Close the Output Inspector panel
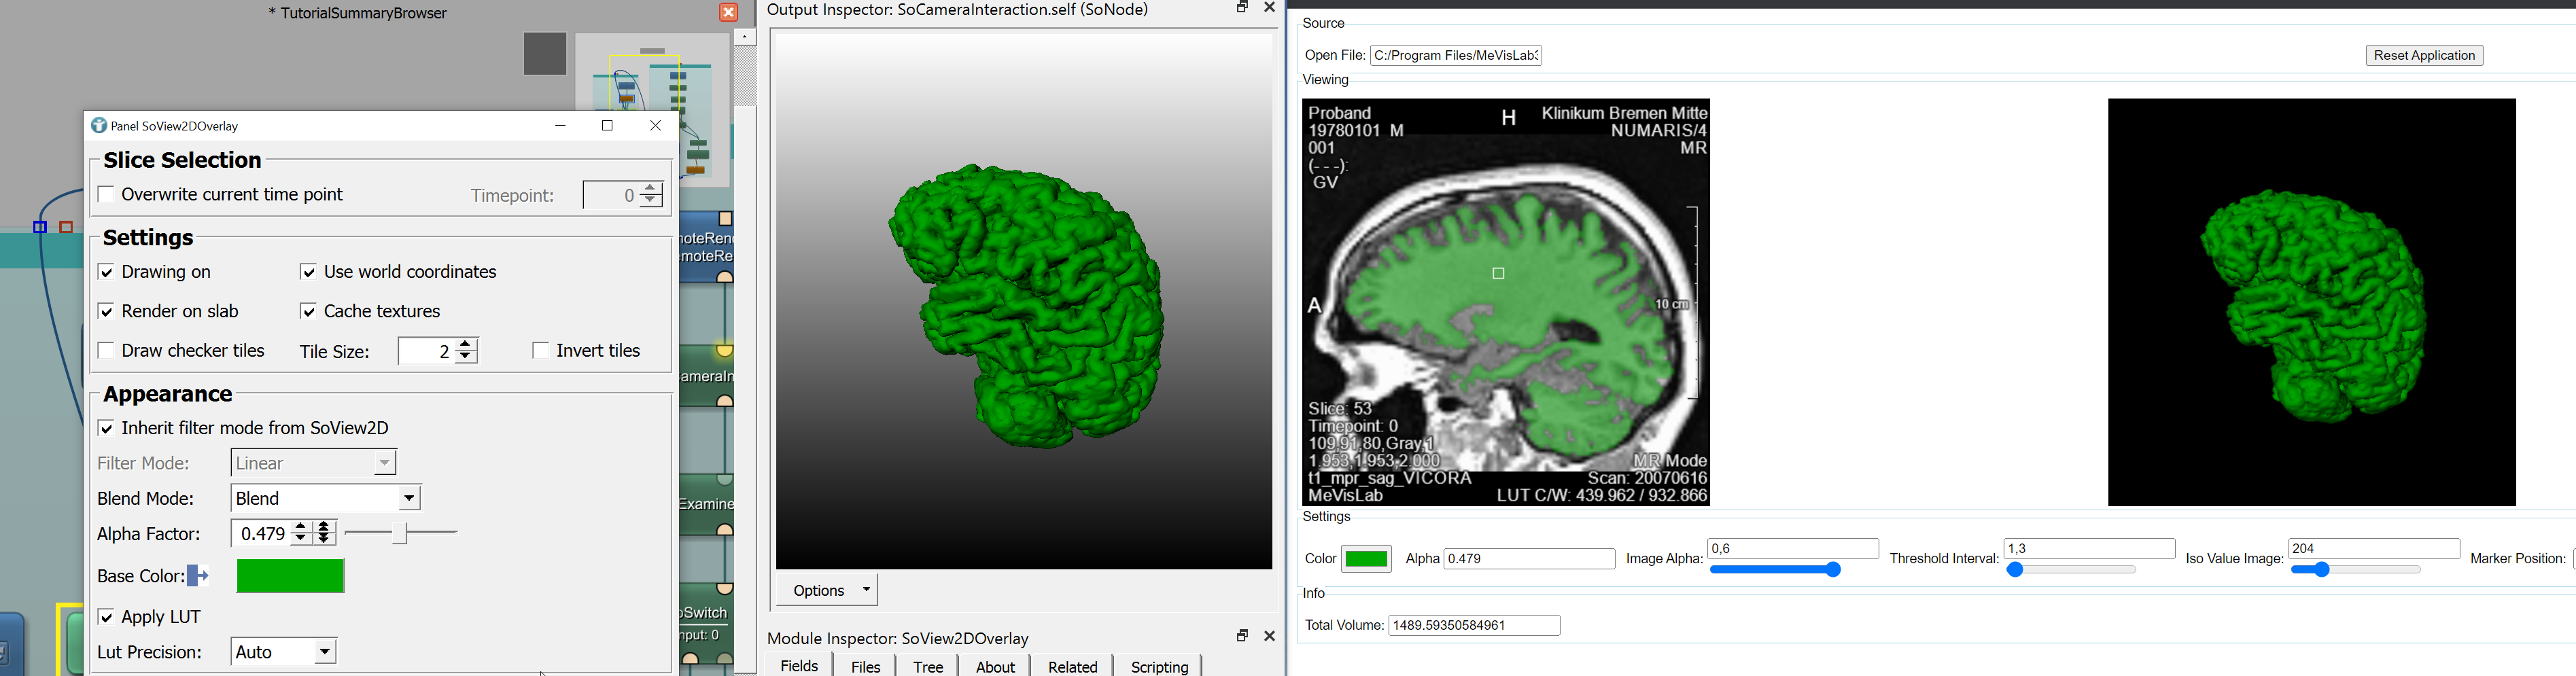This screenshot has width=2576, height=676. pos(1270,8)
